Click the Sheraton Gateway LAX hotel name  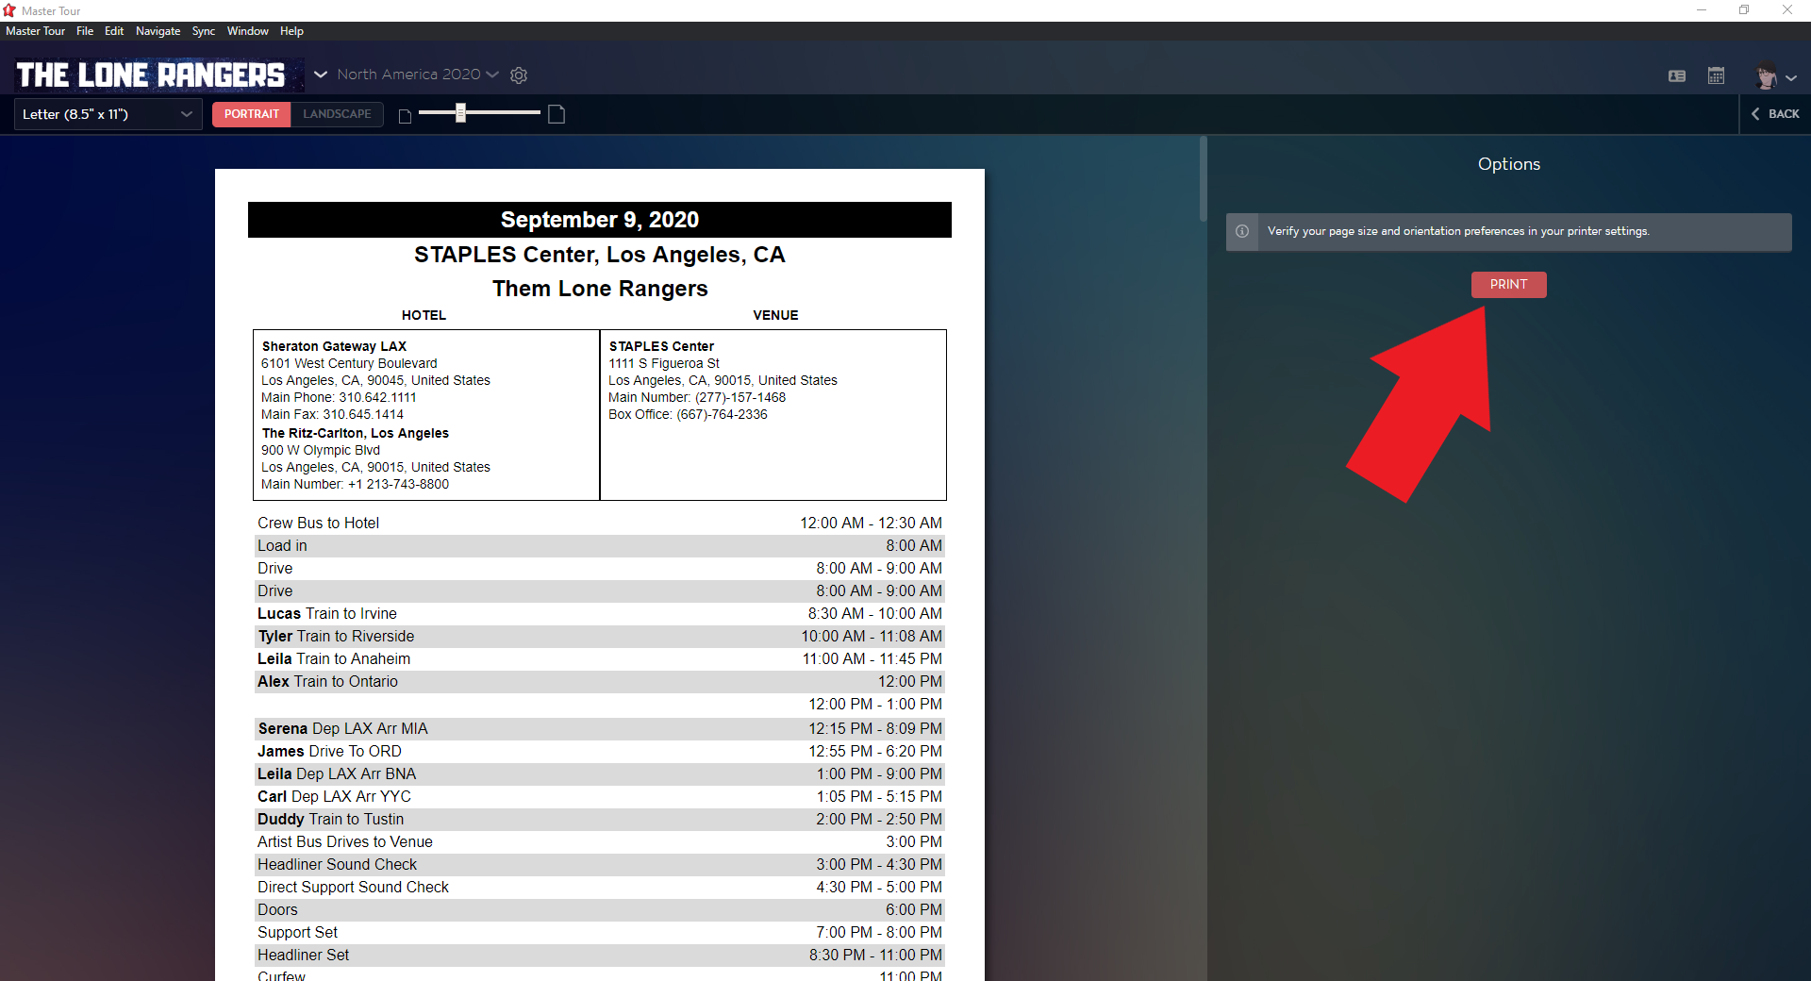coord(334,346)
